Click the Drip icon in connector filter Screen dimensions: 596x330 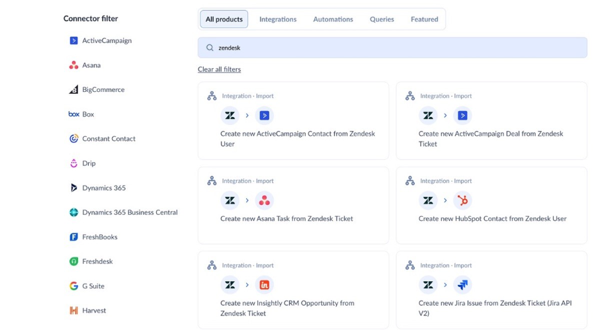pyautogui.click(x=73, y=163)
